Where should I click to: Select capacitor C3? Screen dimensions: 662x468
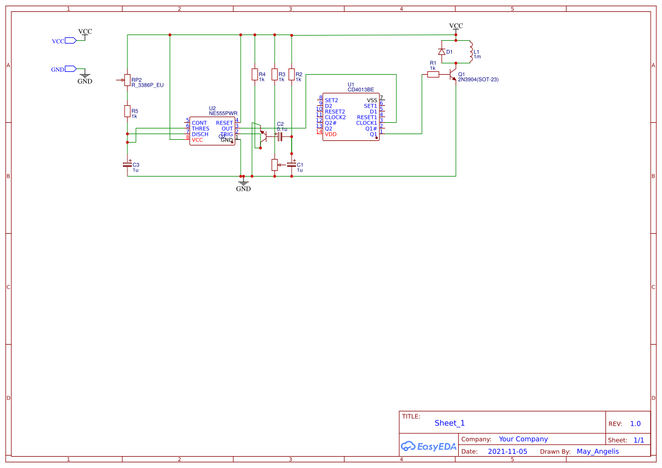127,166
